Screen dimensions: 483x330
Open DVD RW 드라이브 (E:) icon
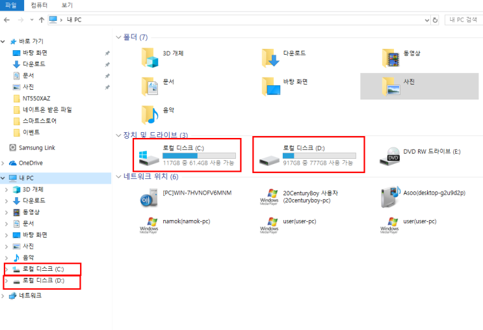tap(389, 156)
